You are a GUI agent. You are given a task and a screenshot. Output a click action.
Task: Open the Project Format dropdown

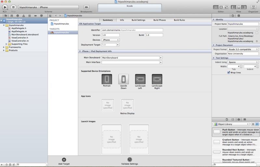click(x=243, y=49)
